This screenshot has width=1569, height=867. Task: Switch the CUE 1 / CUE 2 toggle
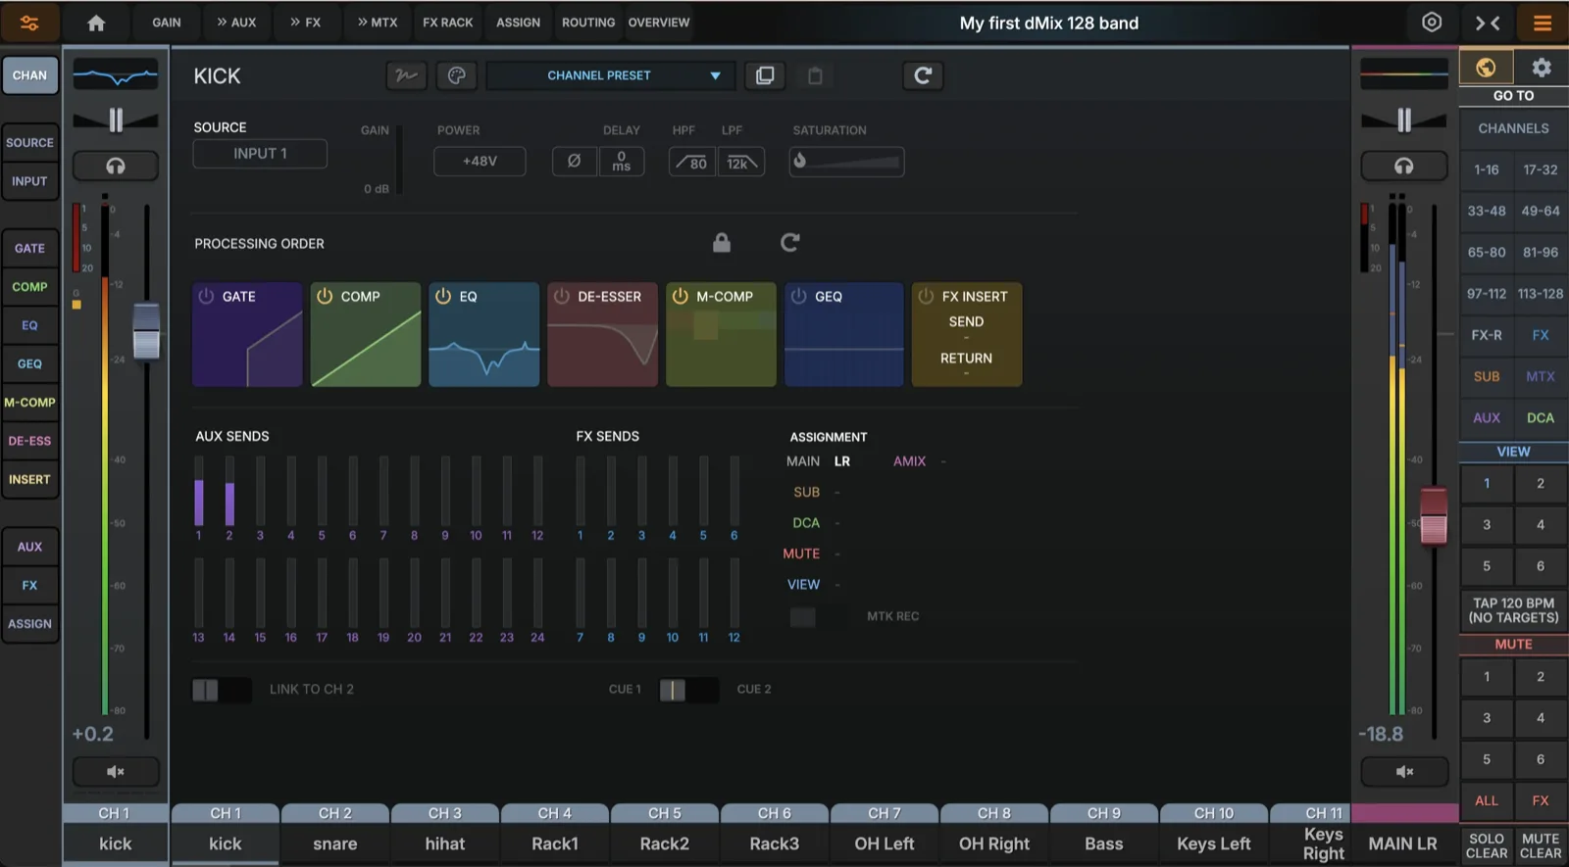(688, 690)
